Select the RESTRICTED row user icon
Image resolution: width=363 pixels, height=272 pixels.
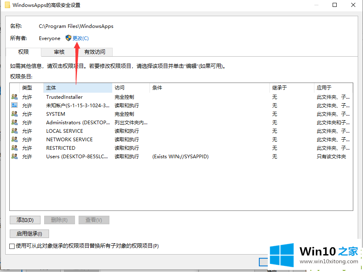(15, 148)
